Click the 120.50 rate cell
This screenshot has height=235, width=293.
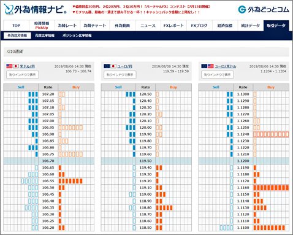[x=145, y=94]
